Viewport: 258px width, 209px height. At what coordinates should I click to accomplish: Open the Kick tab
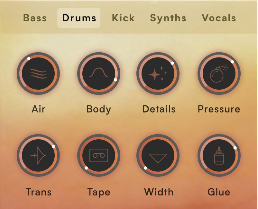pyautogui.click(x=123, y=18)
